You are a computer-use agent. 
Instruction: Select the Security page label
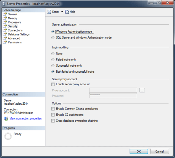13,26
